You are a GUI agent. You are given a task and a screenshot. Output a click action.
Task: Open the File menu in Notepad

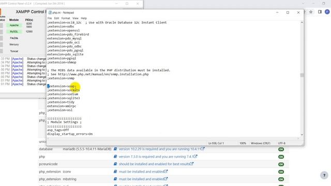pos(50,19)
